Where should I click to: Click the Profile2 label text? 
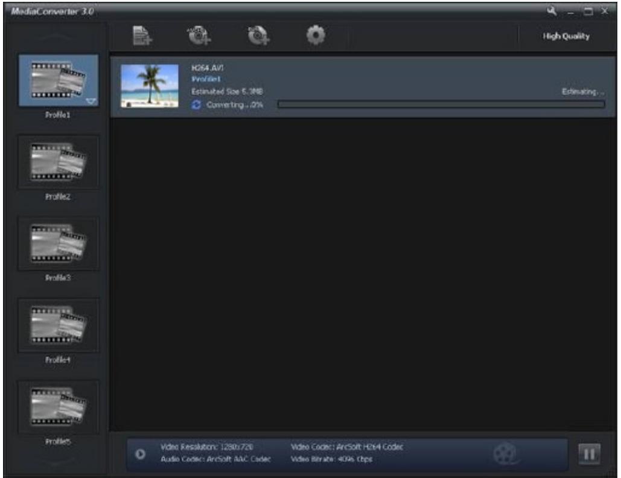tap(58, 196)
